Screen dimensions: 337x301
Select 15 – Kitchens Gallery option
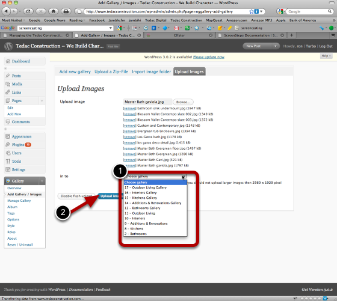[155, 198]
